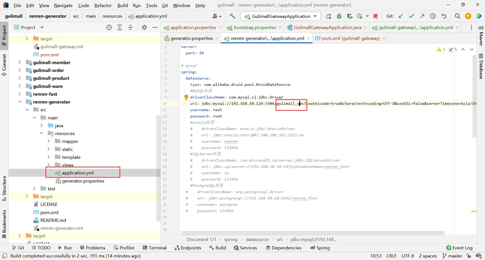Change file encoding UTF-8 widget
This screenshot has height=260, width=485.
point(408,256)
